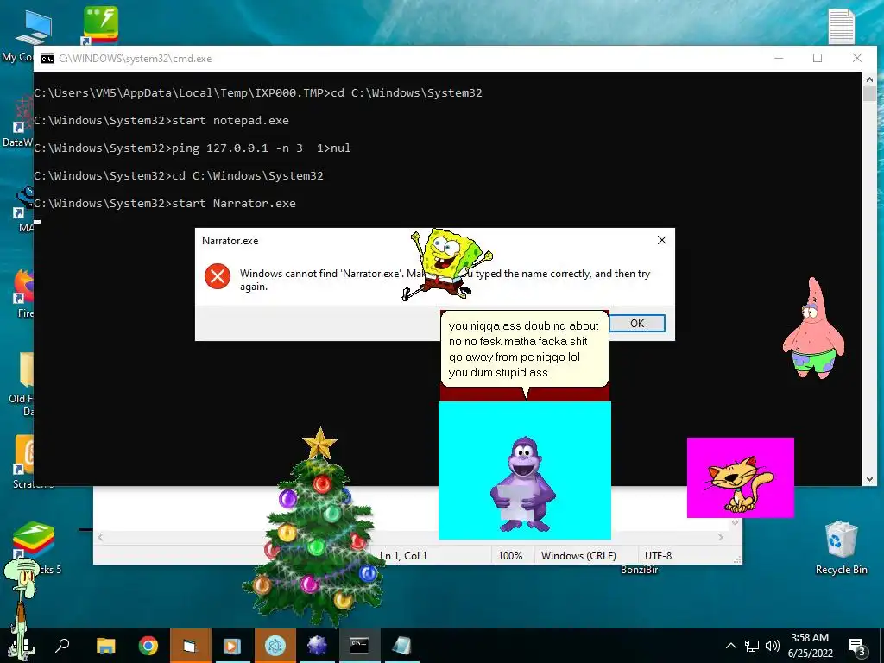The height and width of the screenshot is (663, 884).
Task: Select the BonziBir desktop label
Action: coord(640,570)
